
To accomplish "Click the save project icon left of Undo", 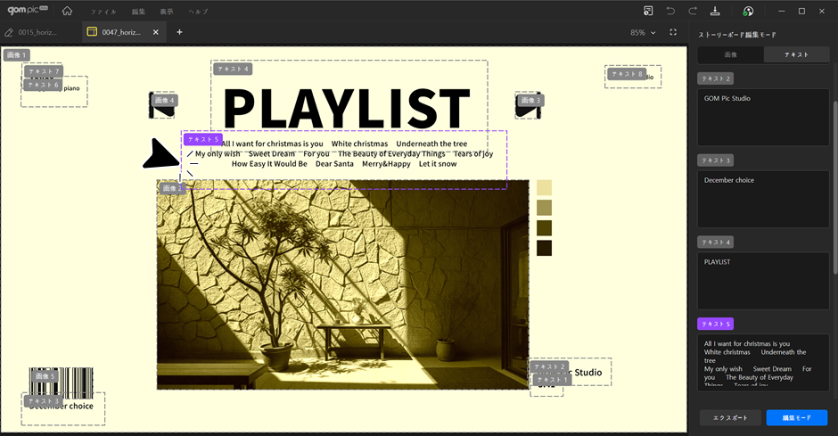I will tap(649, 11).
